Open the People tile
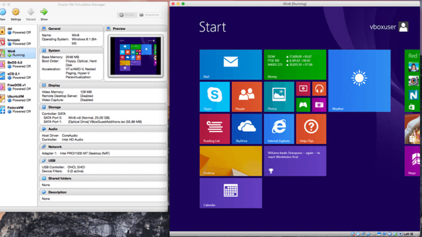Screen dimensions: 422x237 pos(247,97)
